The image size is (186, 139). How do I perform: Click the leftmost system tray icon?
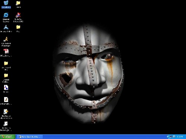tap(168, 137)
